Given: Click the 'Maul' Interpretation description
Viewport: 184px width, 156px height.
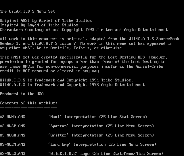Looking at the screenshot, I should coord(98,117).
